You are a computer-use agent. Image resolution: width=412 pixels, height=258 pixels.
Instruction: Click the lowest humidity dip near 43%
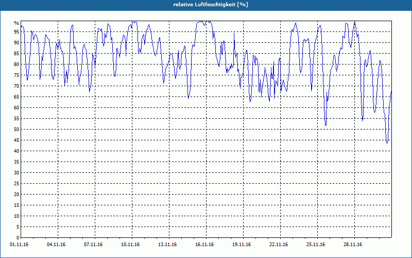tap(387, 143)
